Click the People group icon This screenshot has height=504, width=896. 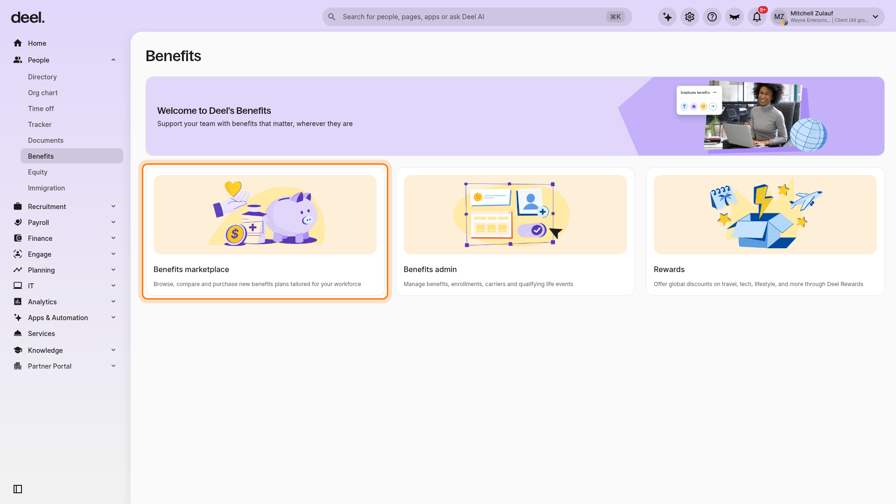[18, 60]
